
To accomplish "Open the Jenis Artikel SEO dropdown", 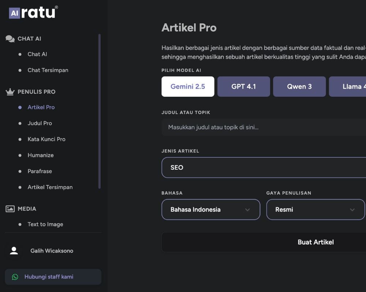I will coord(264,168).
